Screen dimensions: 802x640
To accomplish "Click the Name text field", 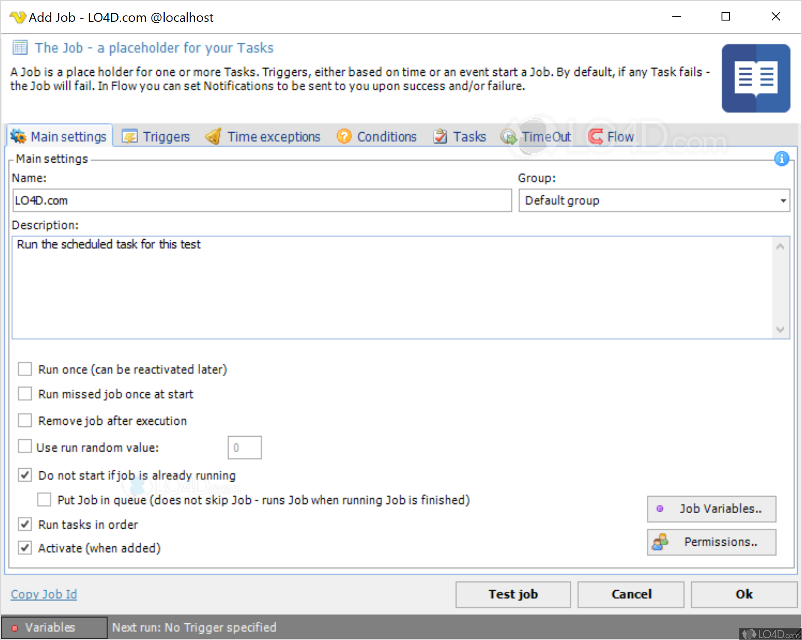I will (262, 200).
